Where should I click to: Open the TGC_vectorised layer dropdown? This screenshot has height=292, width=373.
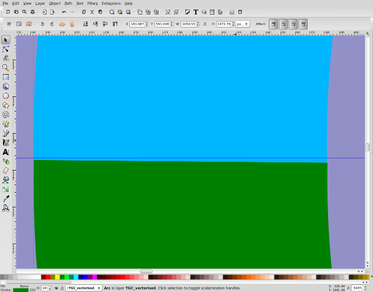point(85,288)
